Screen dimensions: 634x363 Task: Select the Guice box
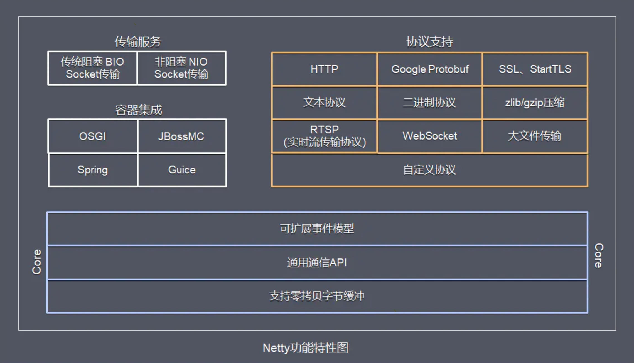182,170
